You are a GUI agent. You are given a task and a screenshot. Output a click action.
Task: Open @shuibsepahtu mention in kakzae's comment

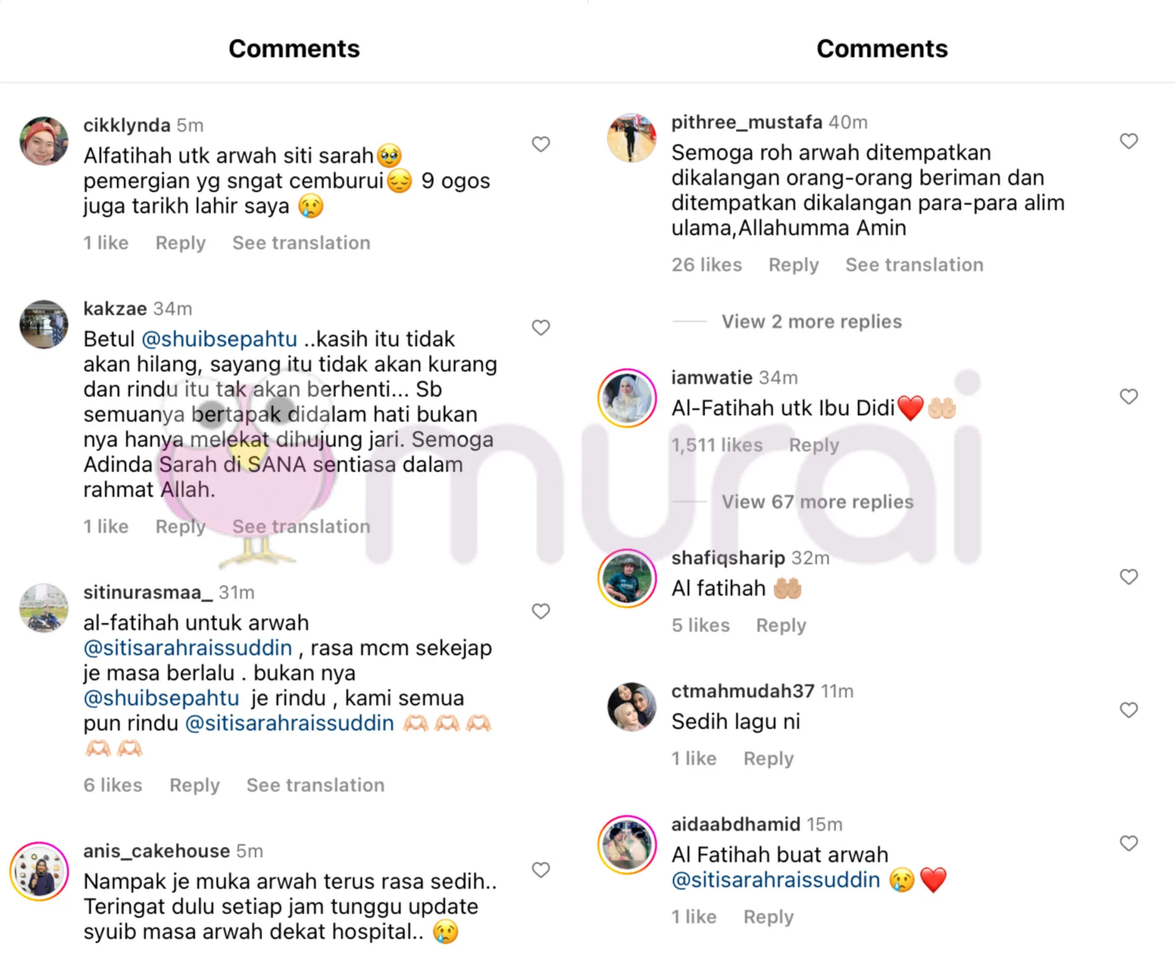pos(219,339)
